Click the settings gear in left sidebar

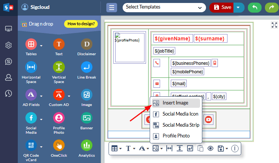pos(9,45)
